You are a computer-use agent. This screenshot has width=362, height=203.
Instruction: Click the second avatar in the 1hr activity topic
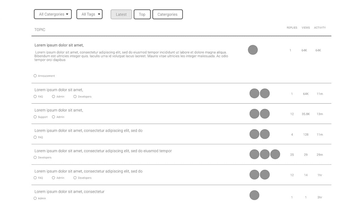click(265, 175)
